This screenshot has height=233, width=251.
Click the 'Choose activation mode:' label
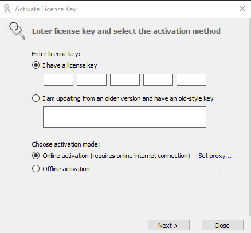66,144
